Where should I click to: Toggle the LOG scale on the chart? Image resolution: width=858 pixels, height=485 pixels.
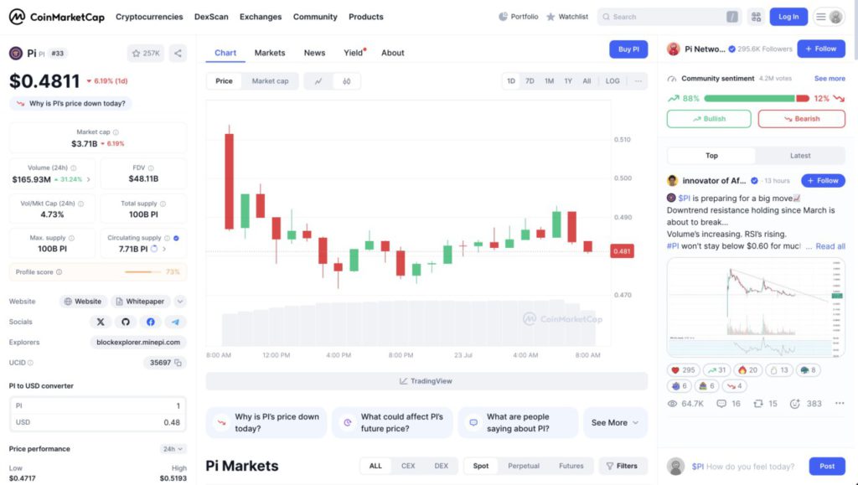pyautogui.click(x=612, y=81)
